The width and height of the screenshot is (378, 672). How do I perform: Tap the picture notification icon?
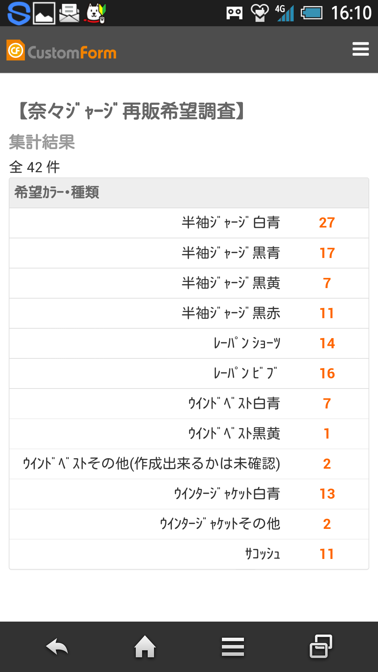[x=44, y=13]
